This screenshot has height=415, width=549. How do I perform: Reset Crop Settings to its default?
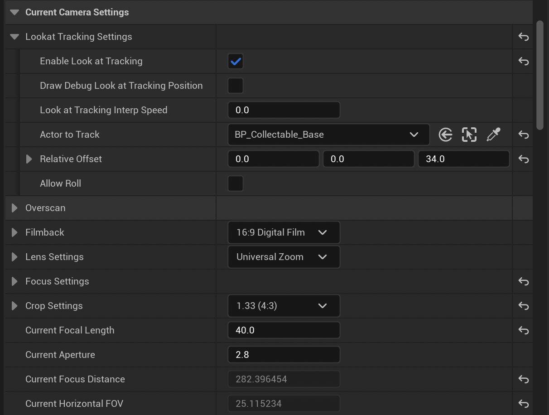click(523, 306)
